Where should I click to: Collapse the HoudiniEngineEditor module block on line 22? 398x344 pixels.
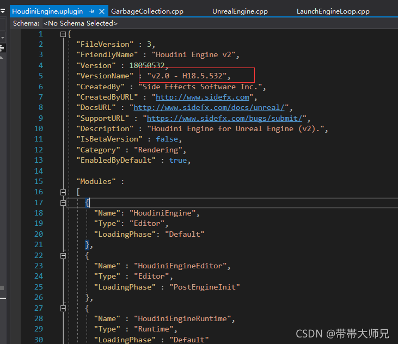click(63, 256)
